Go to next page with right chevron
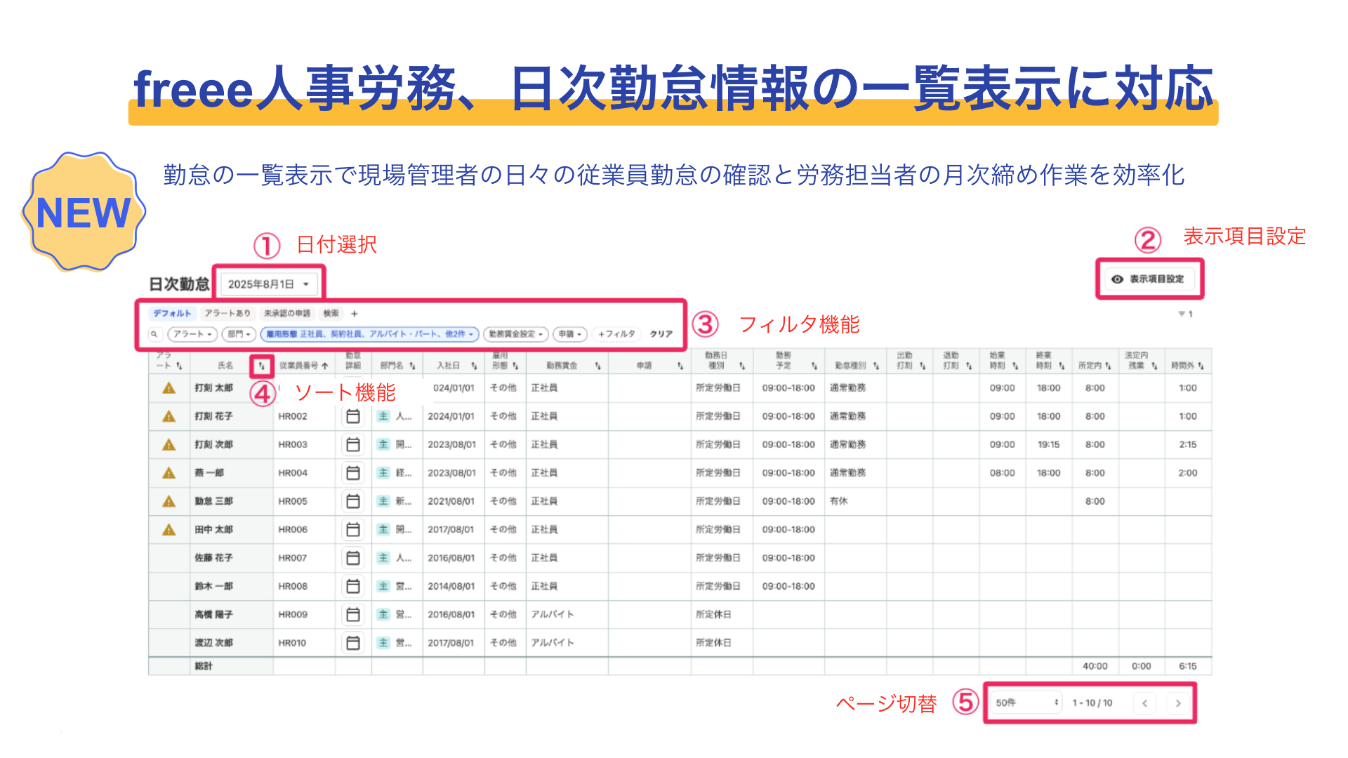The height and width of the screenshot is (758, 1348). 1178,703
